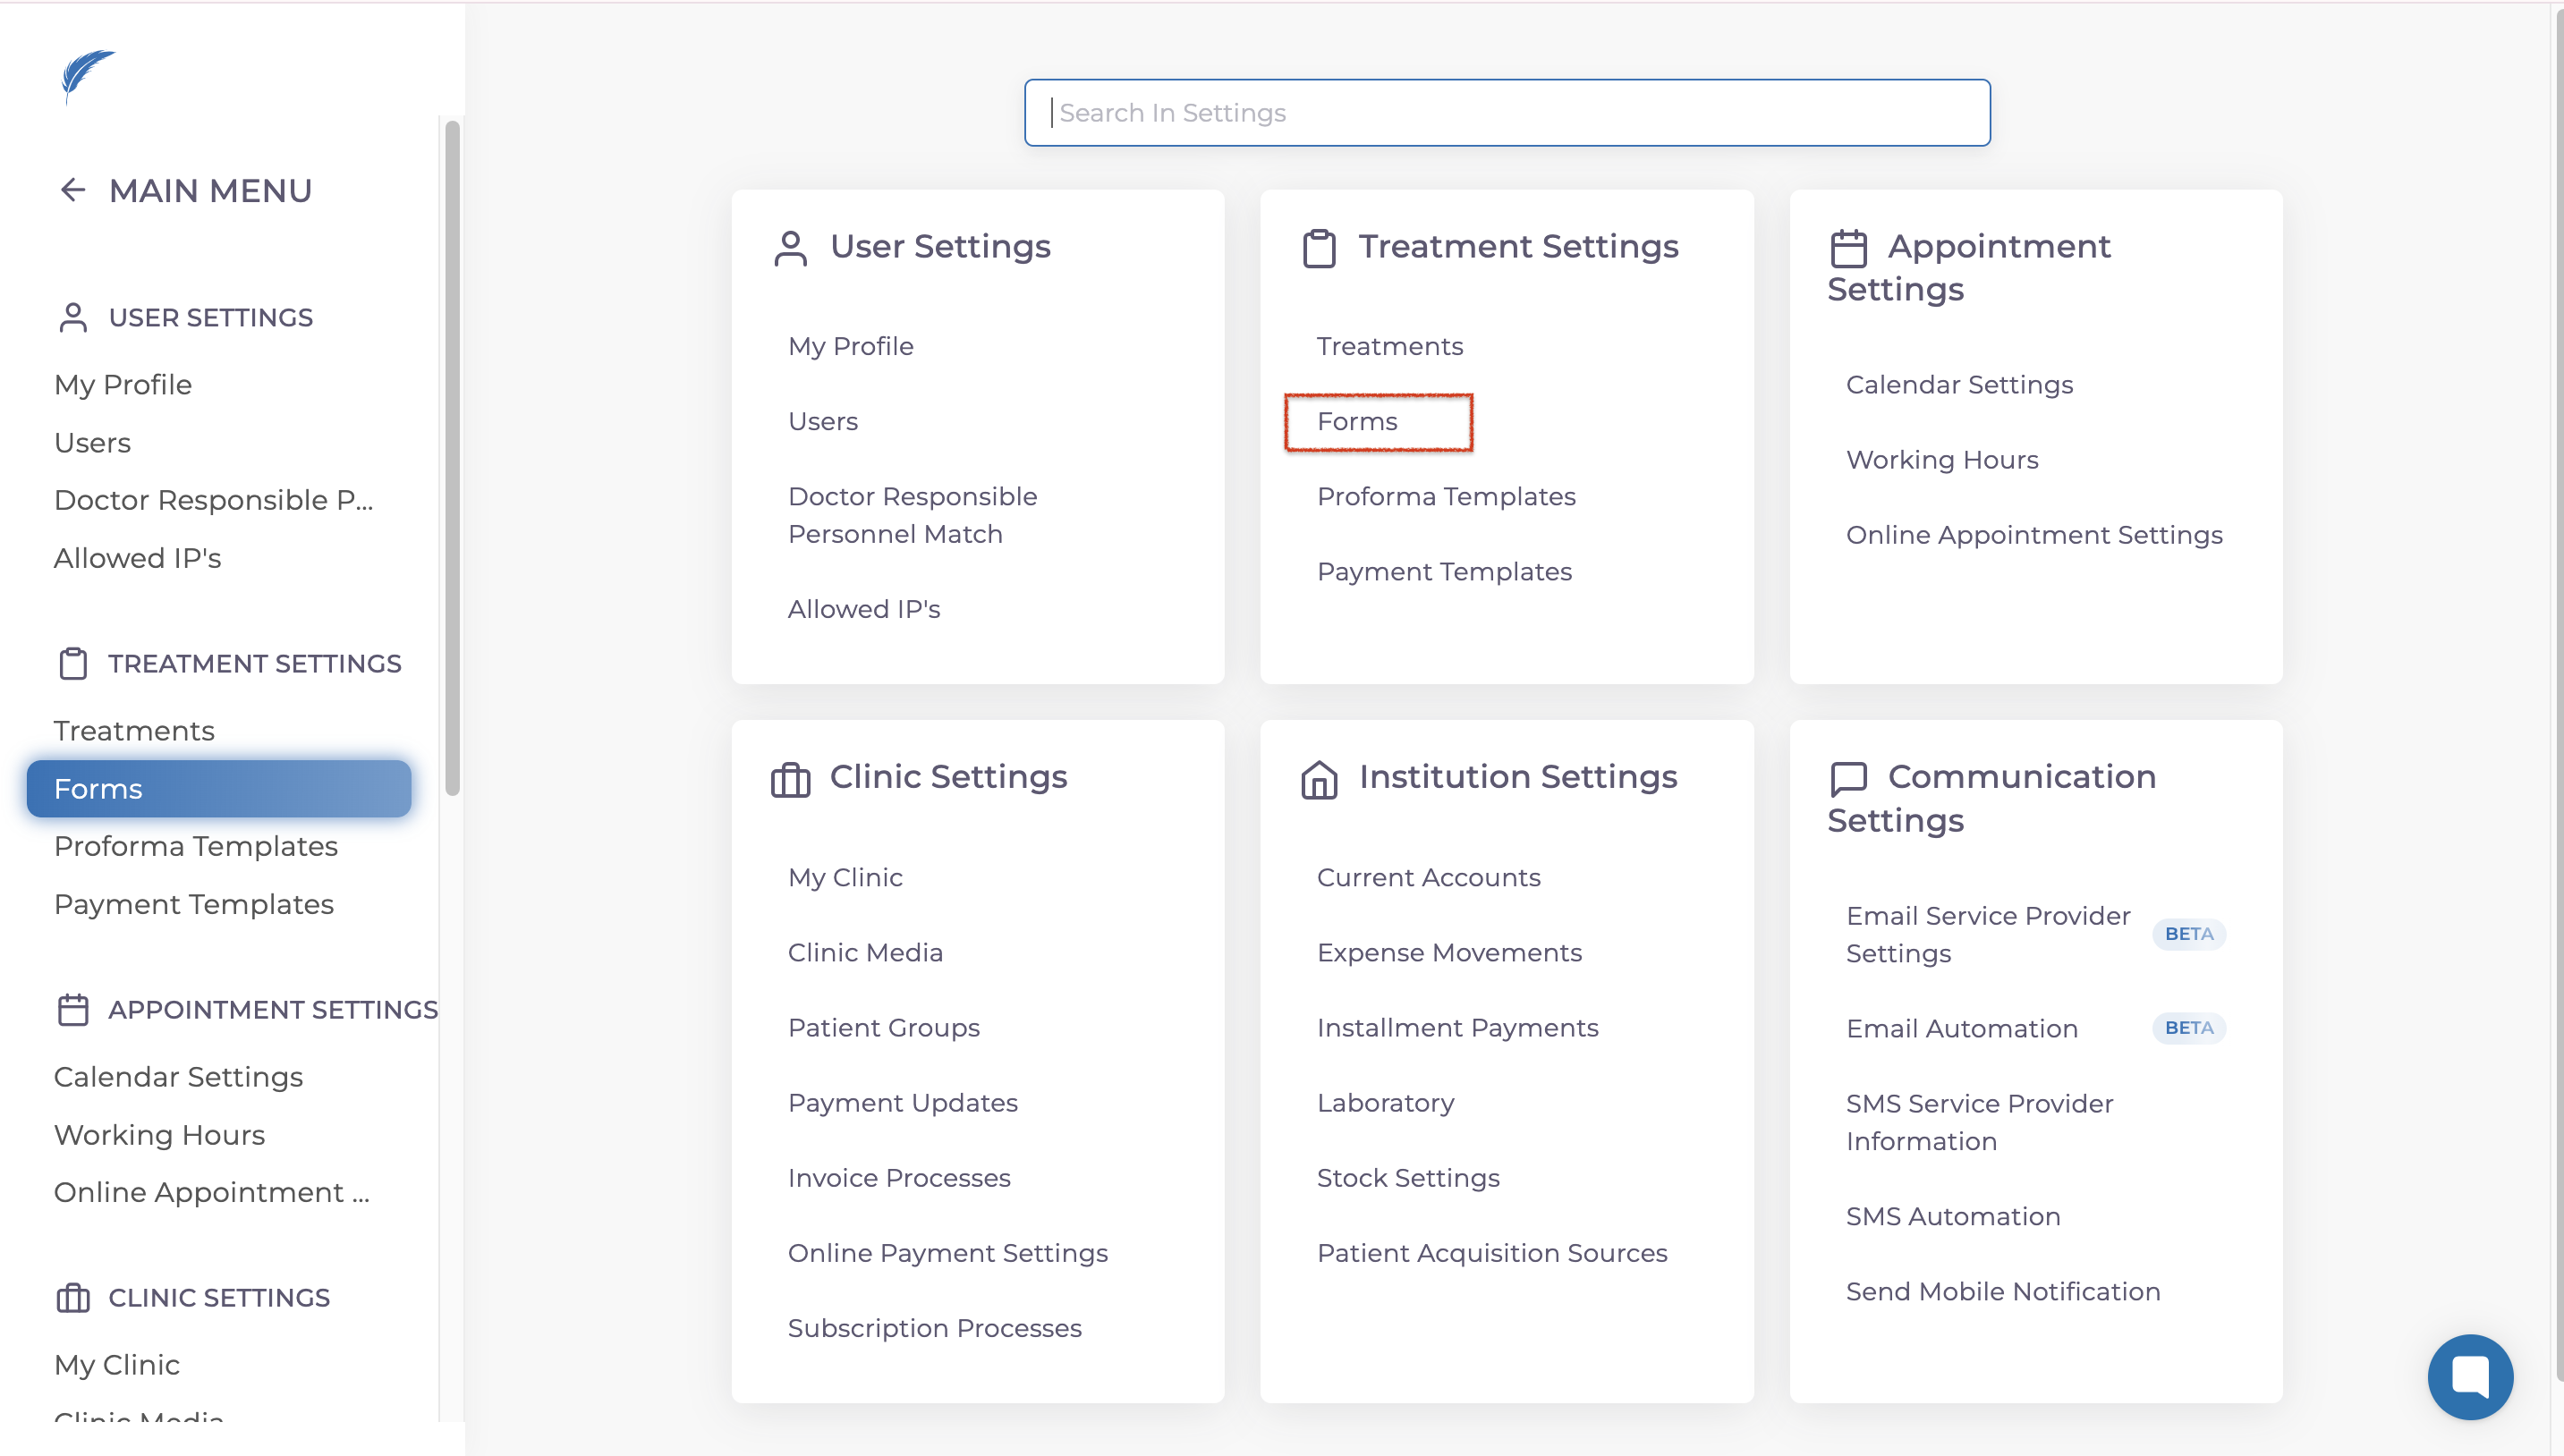
Task: Open Proforma Templates in the sidebar
Action: coord(196,846)
